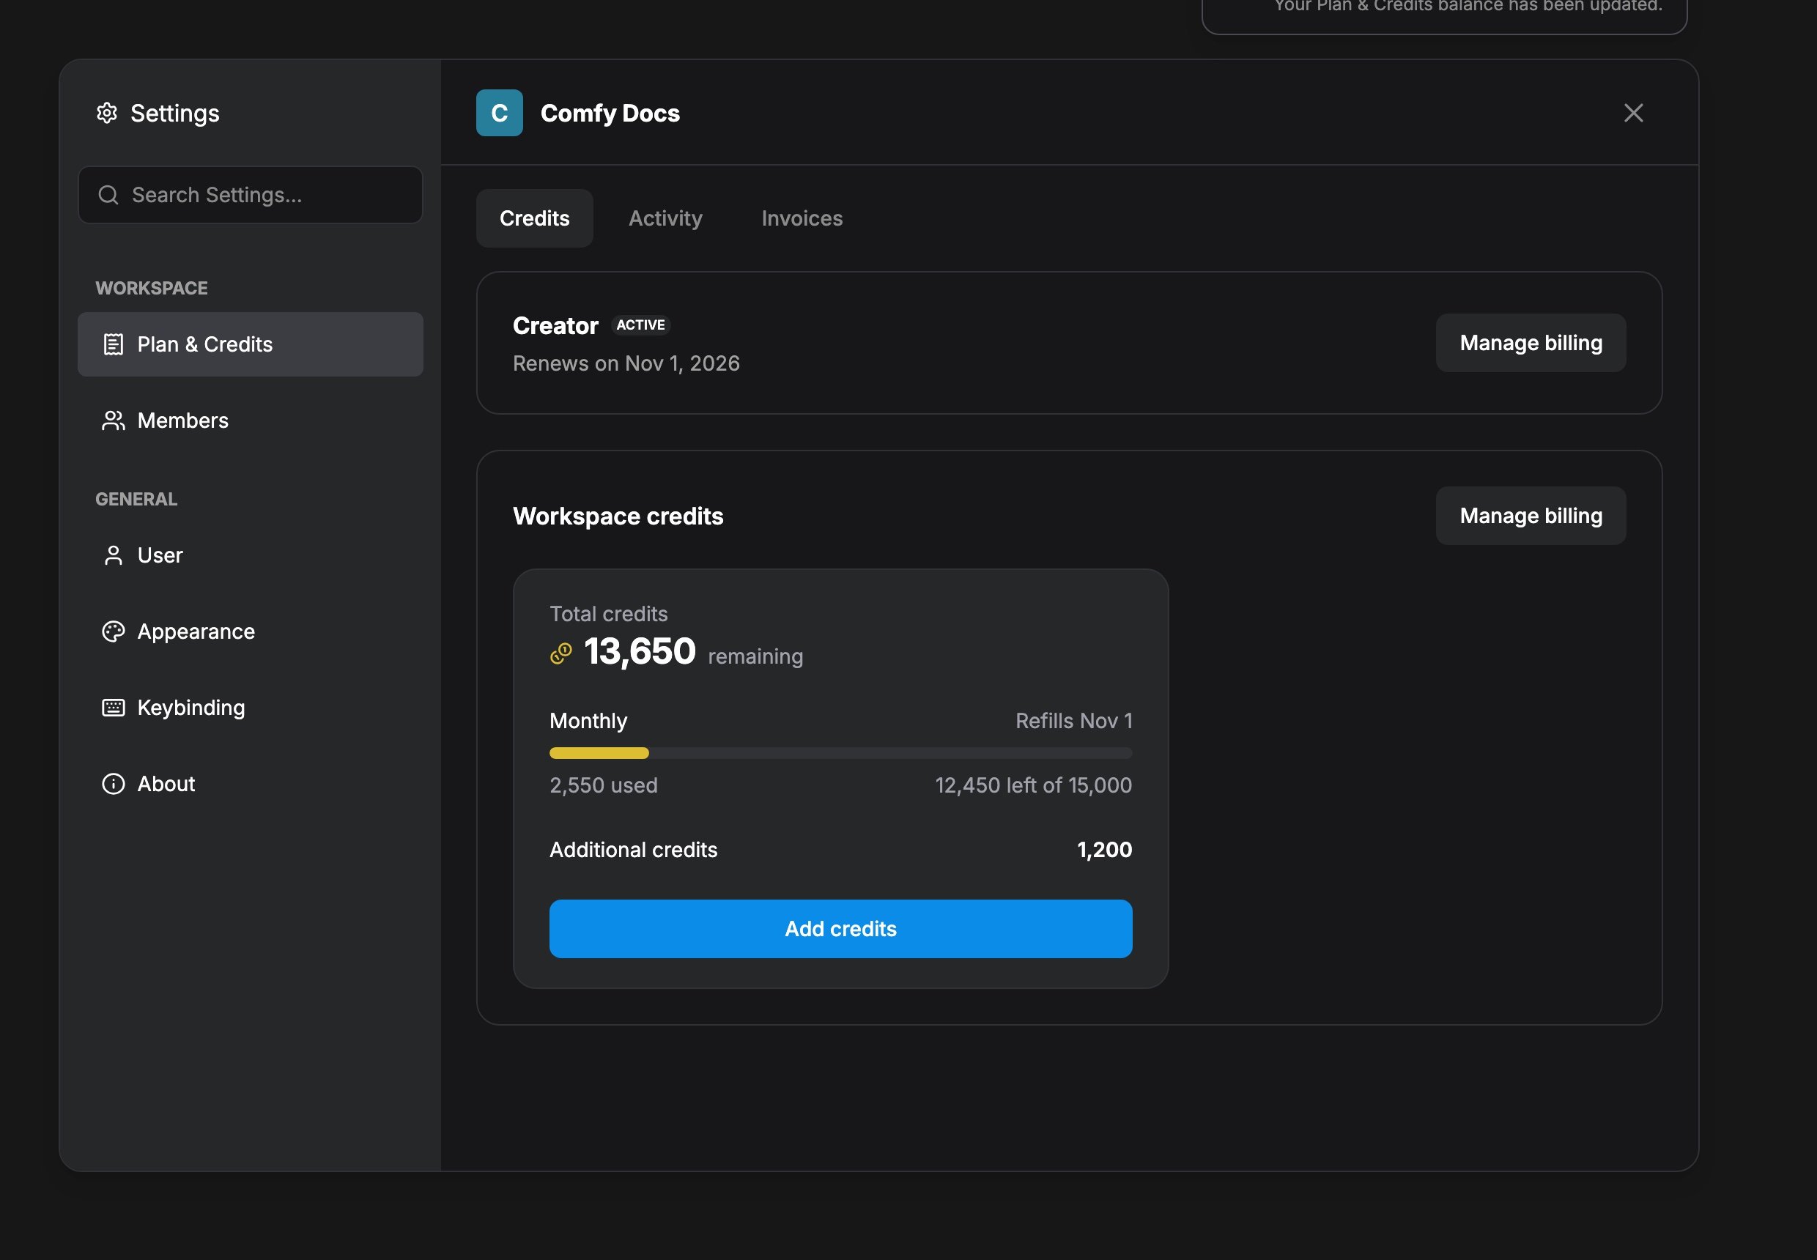Click the Creator plan name

pyautogui.click(x=555, y=325)
